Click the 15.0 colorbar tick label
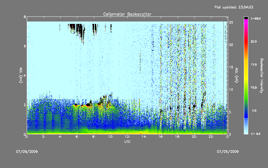Screen dimensions: 268x168 pyautogui.click(x=254, y=65)
